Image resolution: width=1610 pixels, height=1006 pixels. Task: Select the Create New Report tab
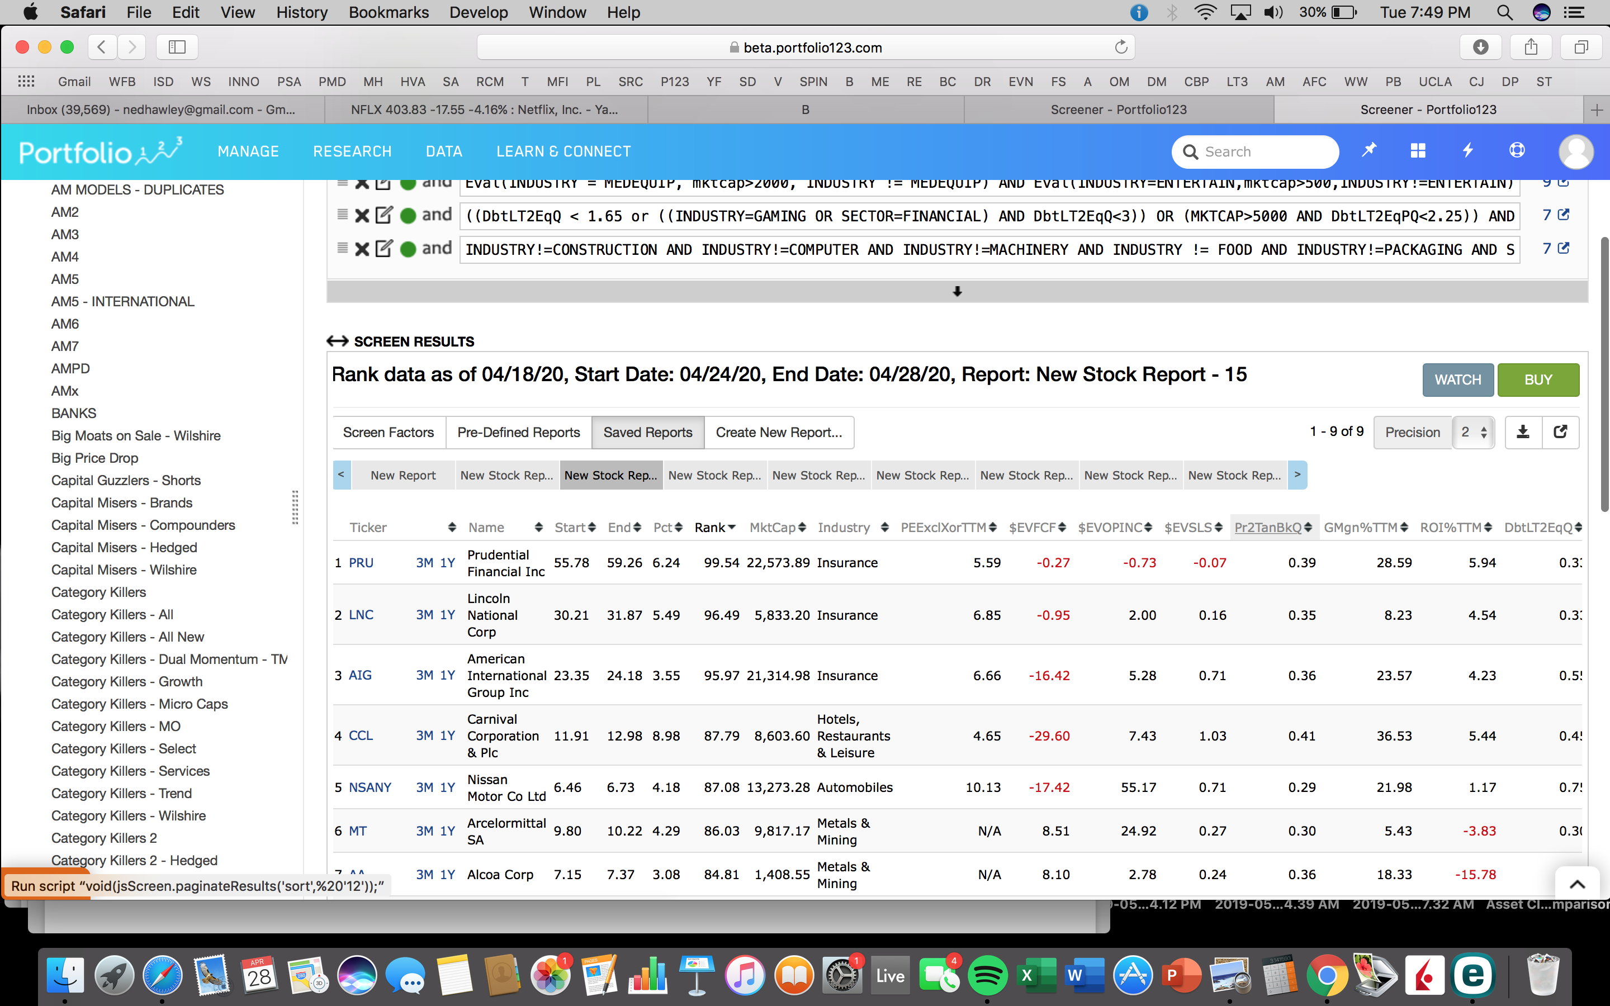778,433
